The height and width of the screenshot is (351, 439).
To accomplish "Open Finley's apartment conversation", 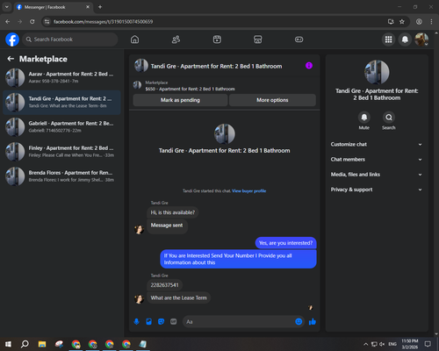I will 61,152.
